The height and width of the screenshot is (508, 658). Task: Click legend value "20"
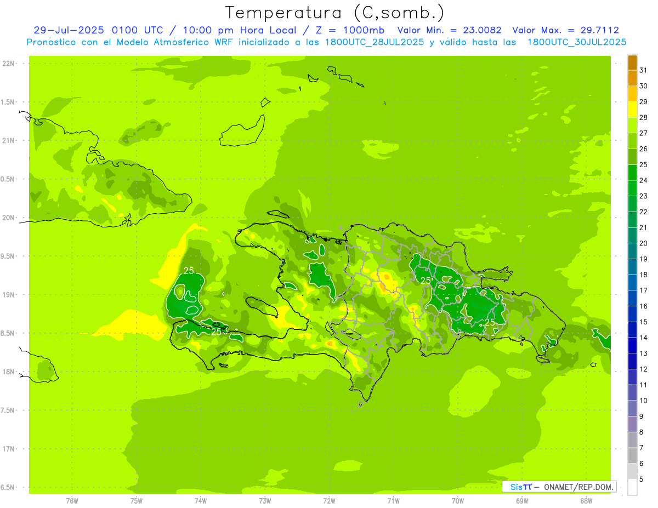click(643, 243)
